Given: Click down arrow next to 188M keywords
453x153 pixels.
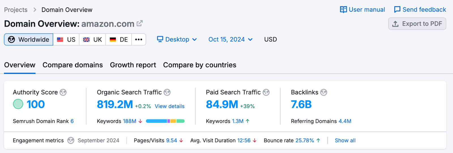Looking at the screenshot, I should (140, 121).
